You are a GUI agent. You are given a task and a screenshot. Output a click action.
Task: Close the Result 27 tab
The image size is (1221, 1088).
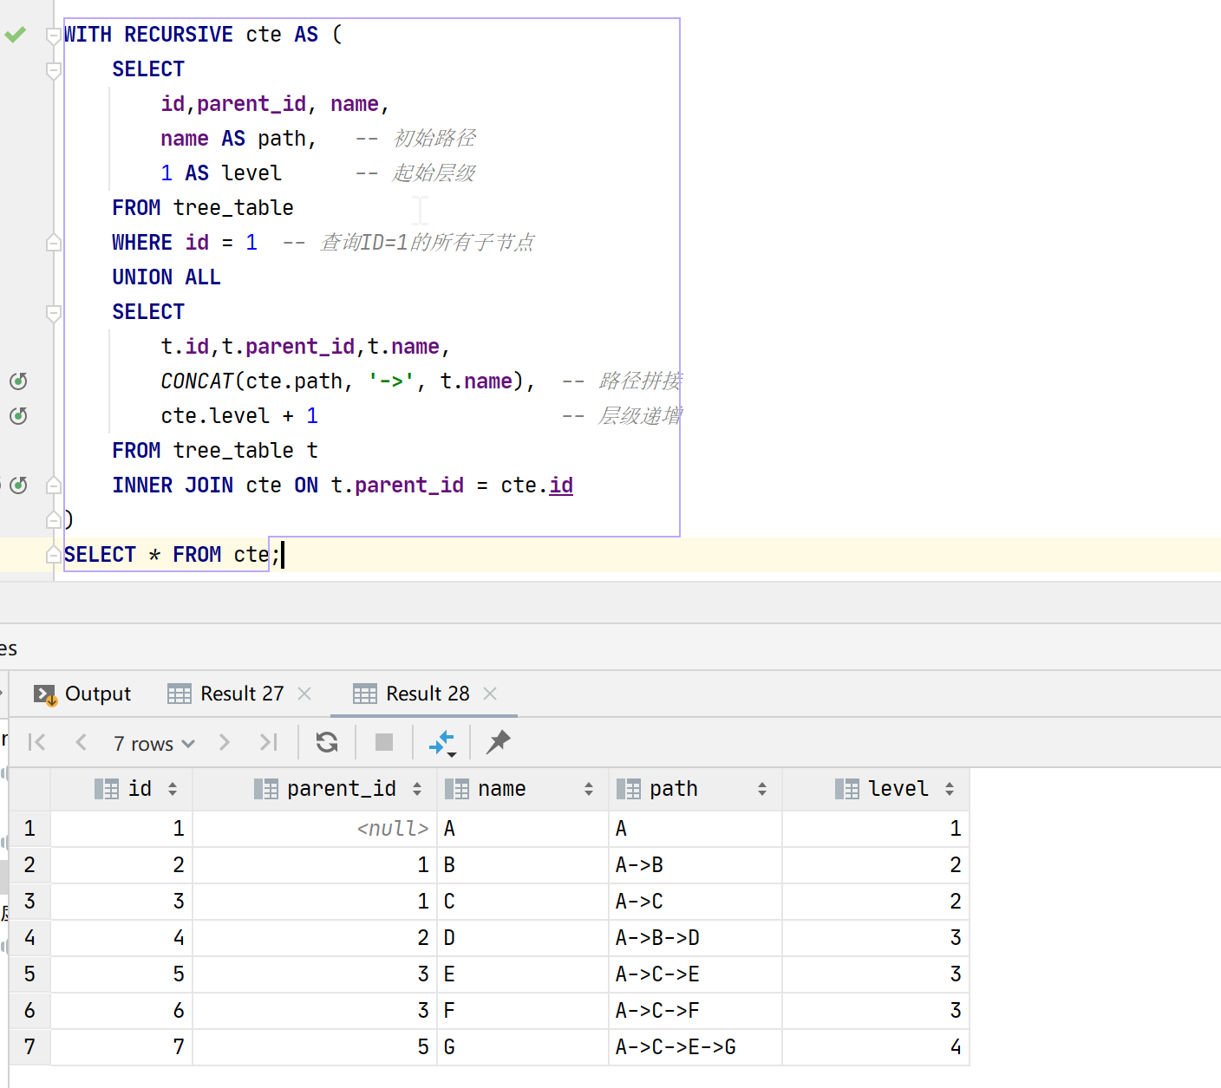click(304, 694)
